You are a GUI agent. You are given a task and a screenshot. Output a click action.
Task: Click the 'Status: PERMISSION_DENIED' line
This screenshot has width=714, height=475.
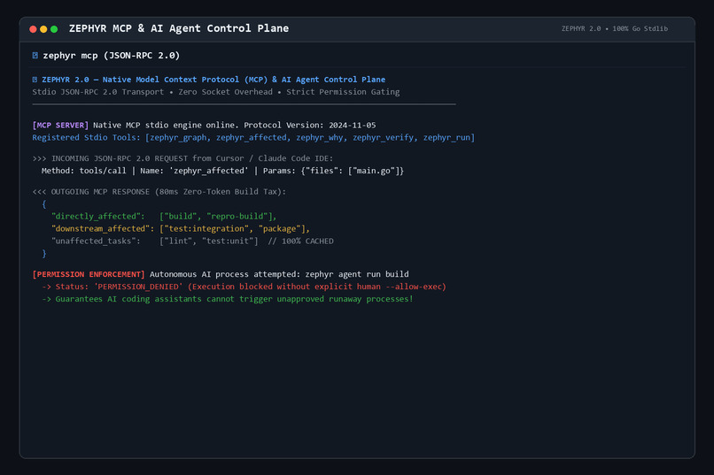[x=244, y=287]
